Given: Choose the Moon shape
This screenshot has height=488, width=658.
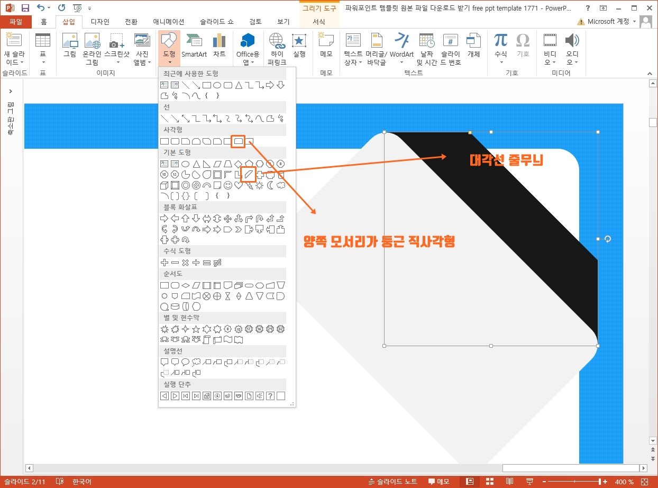Looking at the screenshot, I should [270, 185].
